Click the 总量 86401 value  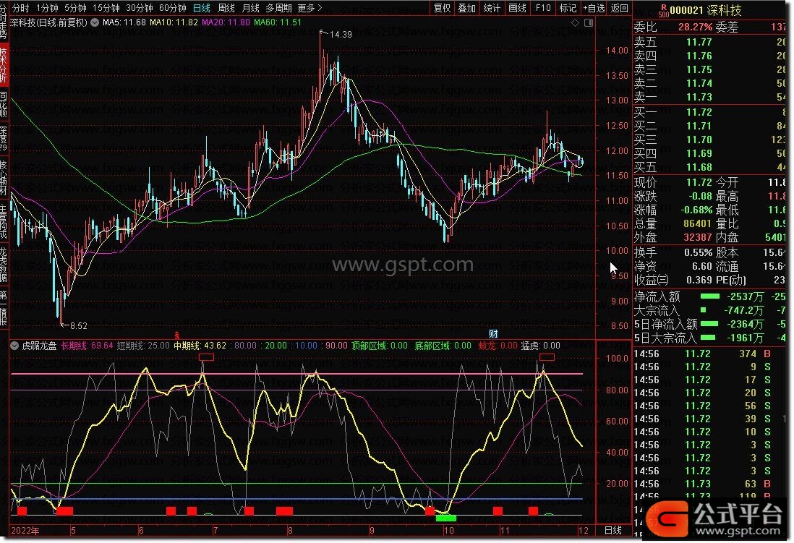click(x=697, y=223)
